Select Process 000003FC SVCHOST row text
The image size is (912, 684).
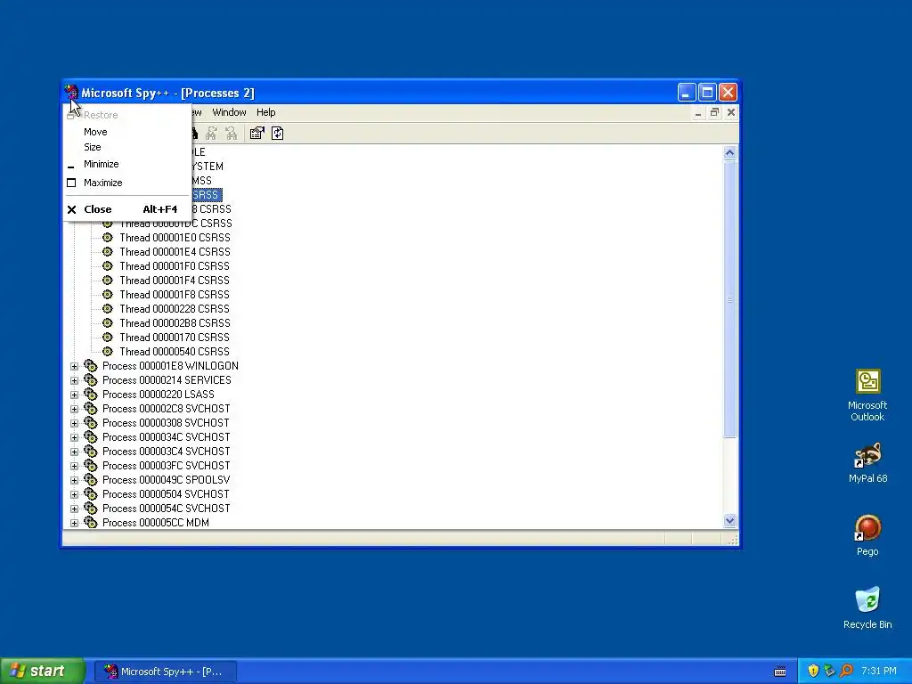click(166, 465)
